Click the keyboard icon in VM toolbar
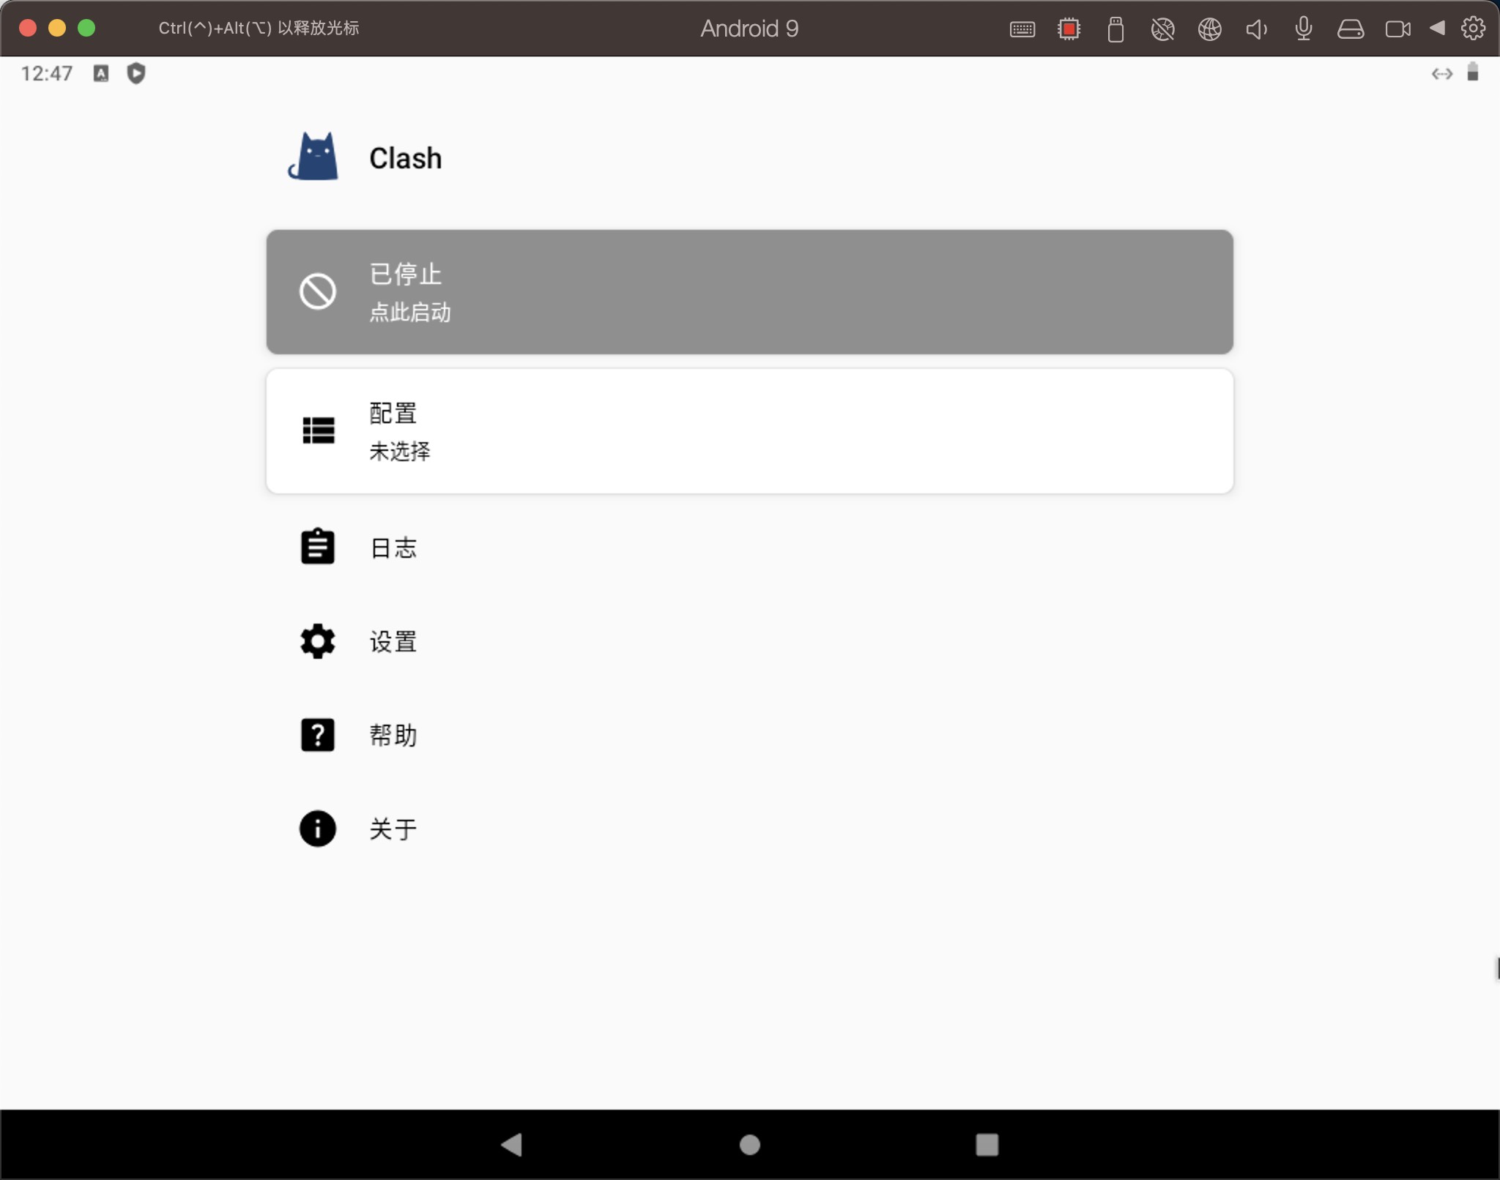 pos(1022,29)
